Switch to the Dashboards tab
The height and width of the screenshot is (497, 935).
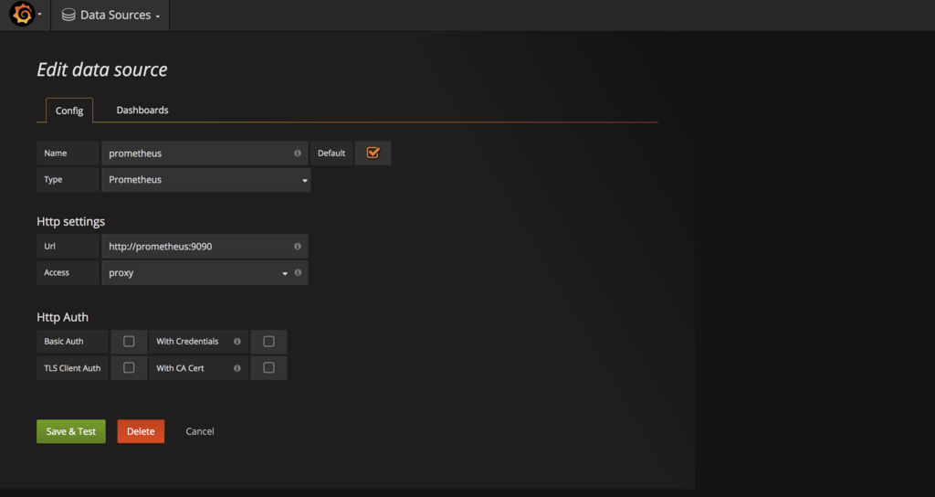142,111
